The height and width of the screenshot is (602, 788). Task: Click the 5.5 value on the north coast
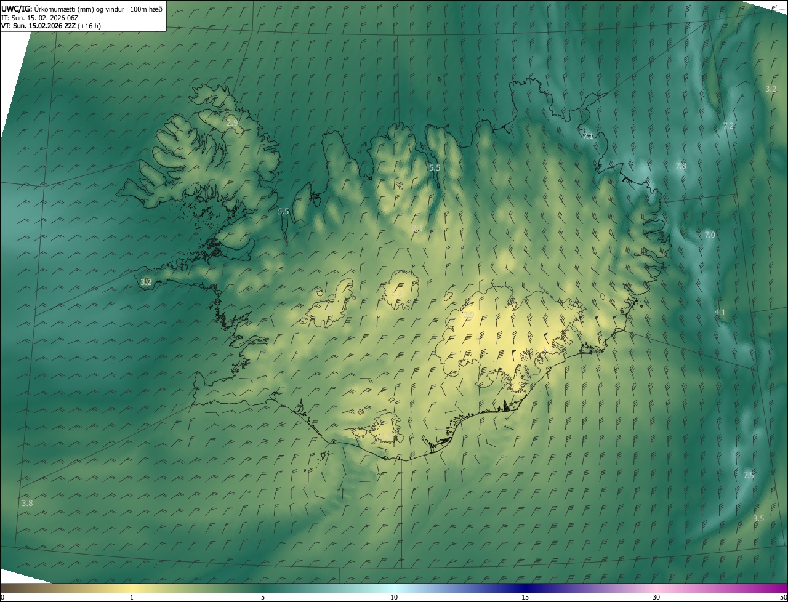point(435,167)
